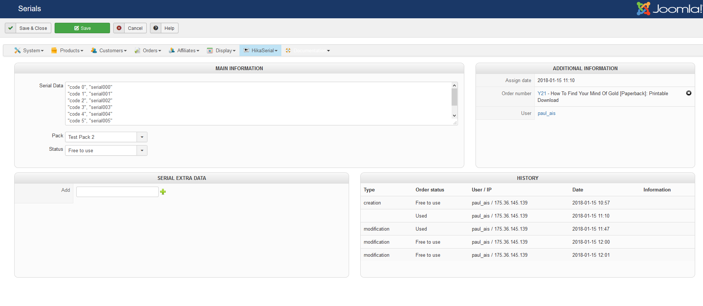This screenshot has height=306, width=703.
Task: Open the Products menu
Action: [x=67, y=50]
